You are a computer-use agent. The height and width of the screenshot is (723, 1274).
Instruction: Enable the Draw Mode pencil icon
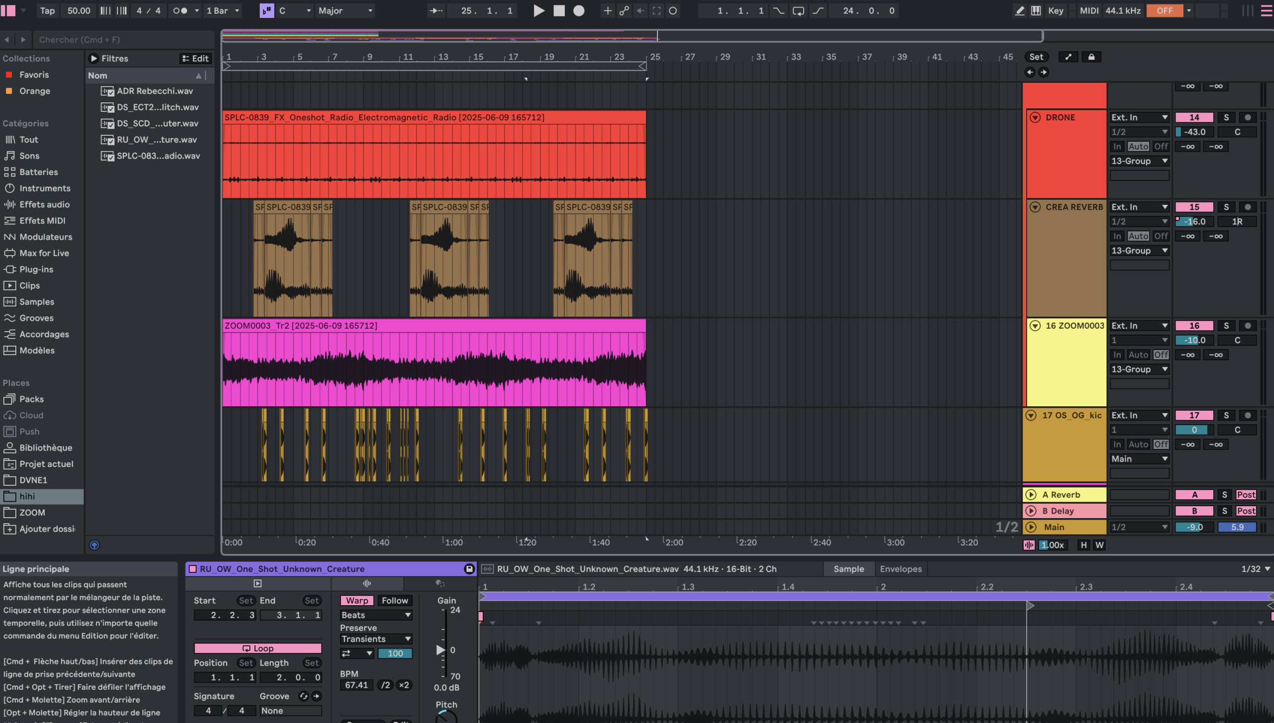pos(1020,10)
